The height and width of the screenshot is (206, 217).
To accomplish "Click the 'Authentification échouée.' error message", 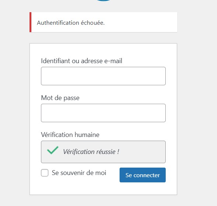I will click(x=71, y=23).
